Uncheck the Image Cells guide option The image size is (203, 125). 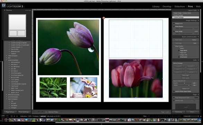tap(179, 55)
